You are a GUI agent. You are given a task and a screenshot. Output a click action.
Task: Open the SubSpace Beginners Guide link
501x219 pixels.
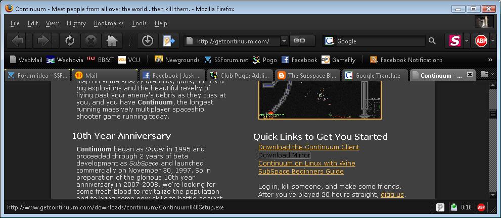(x=301, y=172)
